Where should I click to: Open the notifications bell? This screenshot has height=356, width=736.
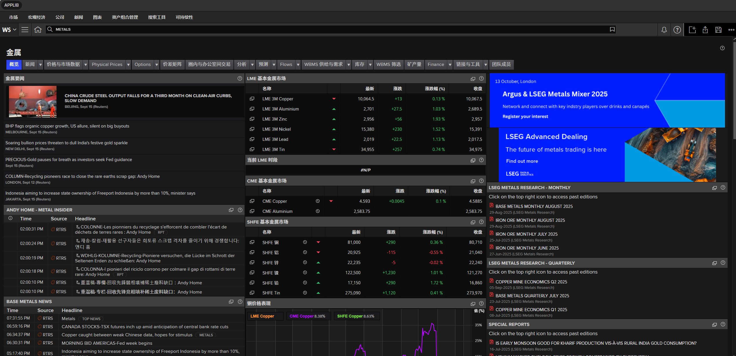point(664,29)
